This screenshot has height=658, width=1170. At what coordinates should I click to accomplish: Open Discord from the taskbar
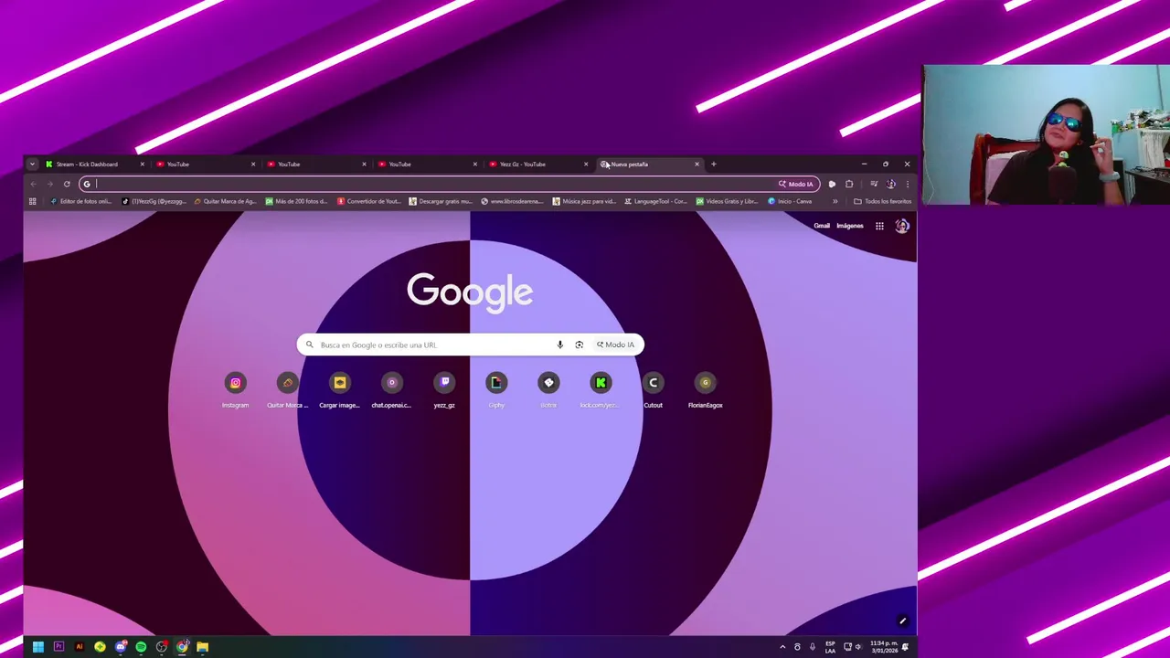tap(120, 647)
